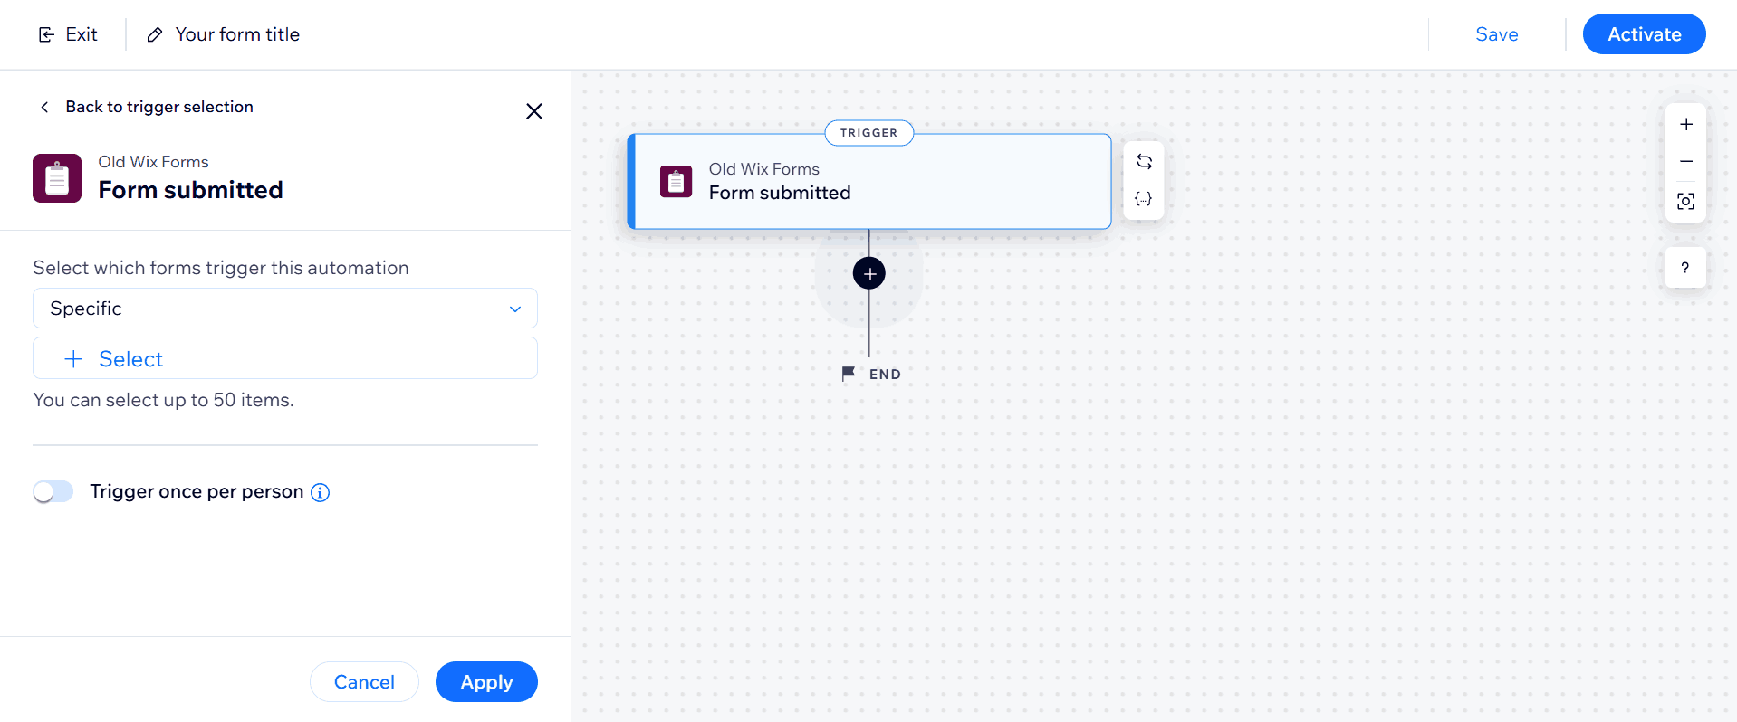Image resolution: width=1737 pixels, height=722 pixels.
Task: Click the swap trigger arrows icon
Action: click(x=1144, y=162)
